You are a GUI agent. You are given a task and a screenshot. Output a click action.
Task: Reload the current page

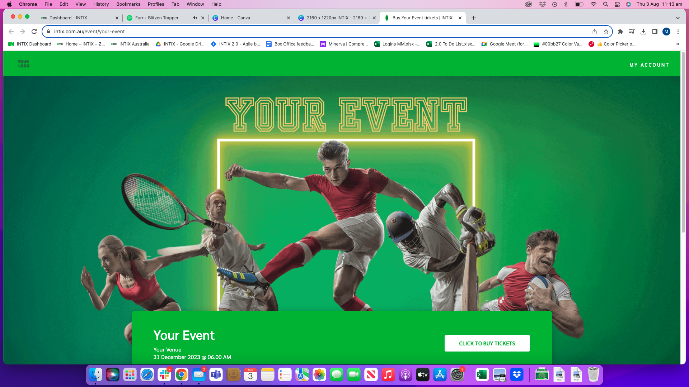pos(34,32)
